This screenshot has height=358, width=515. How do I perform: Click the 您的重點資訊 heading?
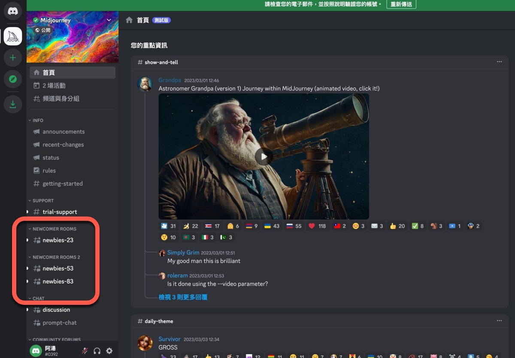coord(149,45)
